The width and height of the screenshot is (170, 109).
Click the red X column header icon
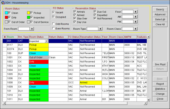coord(4,37)
